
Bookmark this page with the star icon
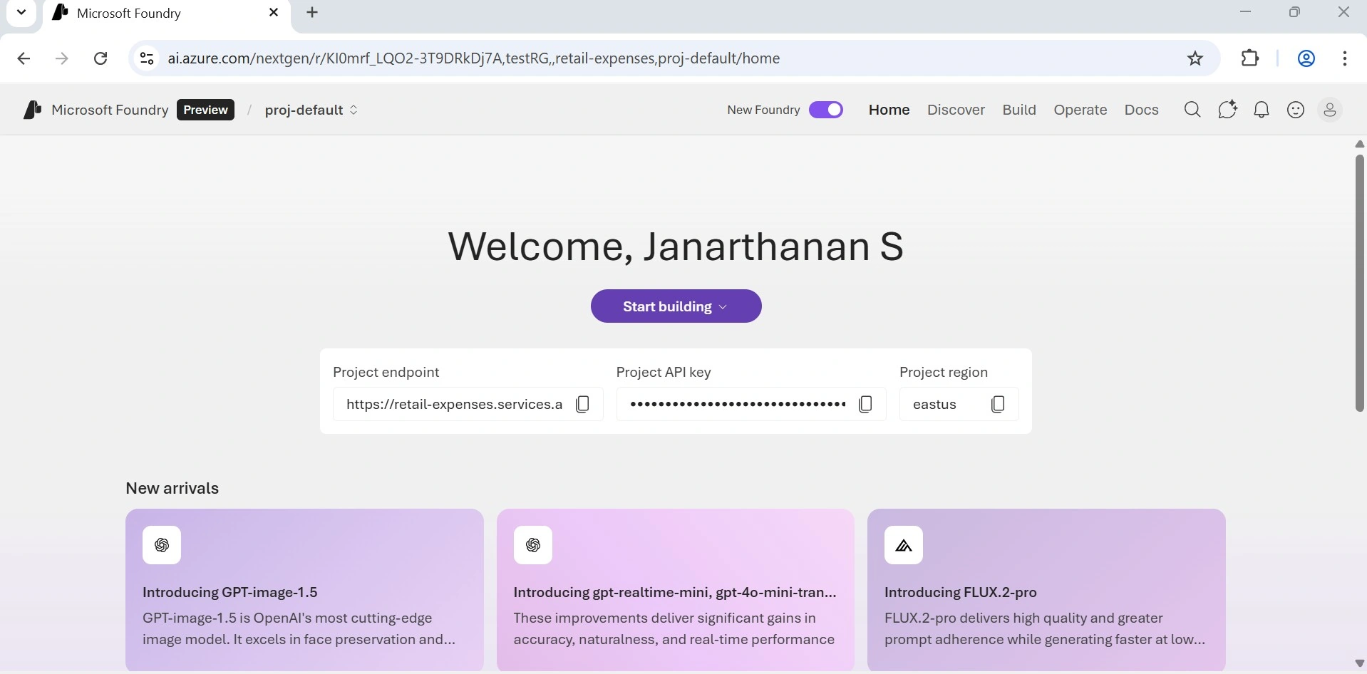pyautogui.click(x=1195, y=58)
